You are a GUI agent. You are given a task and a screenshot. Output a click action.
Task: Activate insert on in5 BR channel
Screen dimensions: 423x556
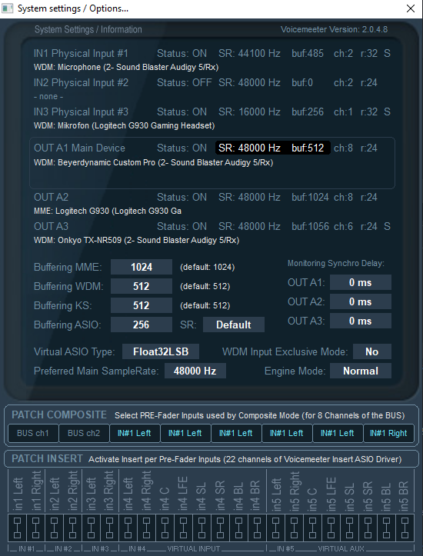pos(405,528)
